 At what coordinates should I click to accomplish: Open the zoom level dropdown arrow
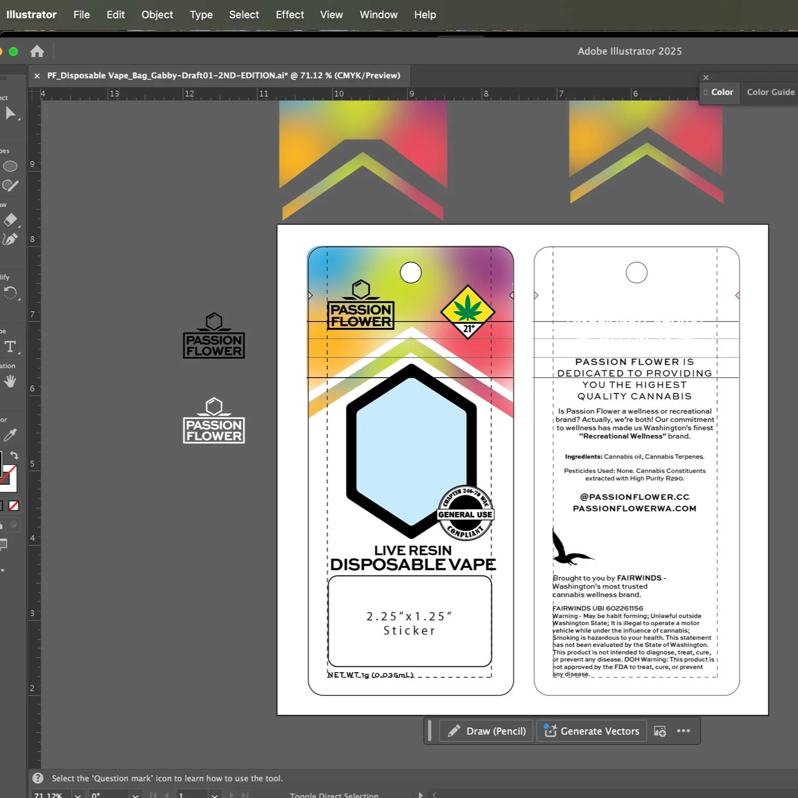point(78,795)
